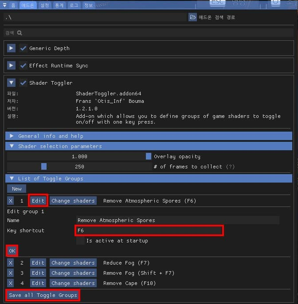Edit the Reduce Fog (F7) group
Viewport: 298px width, 304px height.
click(38, 263)
